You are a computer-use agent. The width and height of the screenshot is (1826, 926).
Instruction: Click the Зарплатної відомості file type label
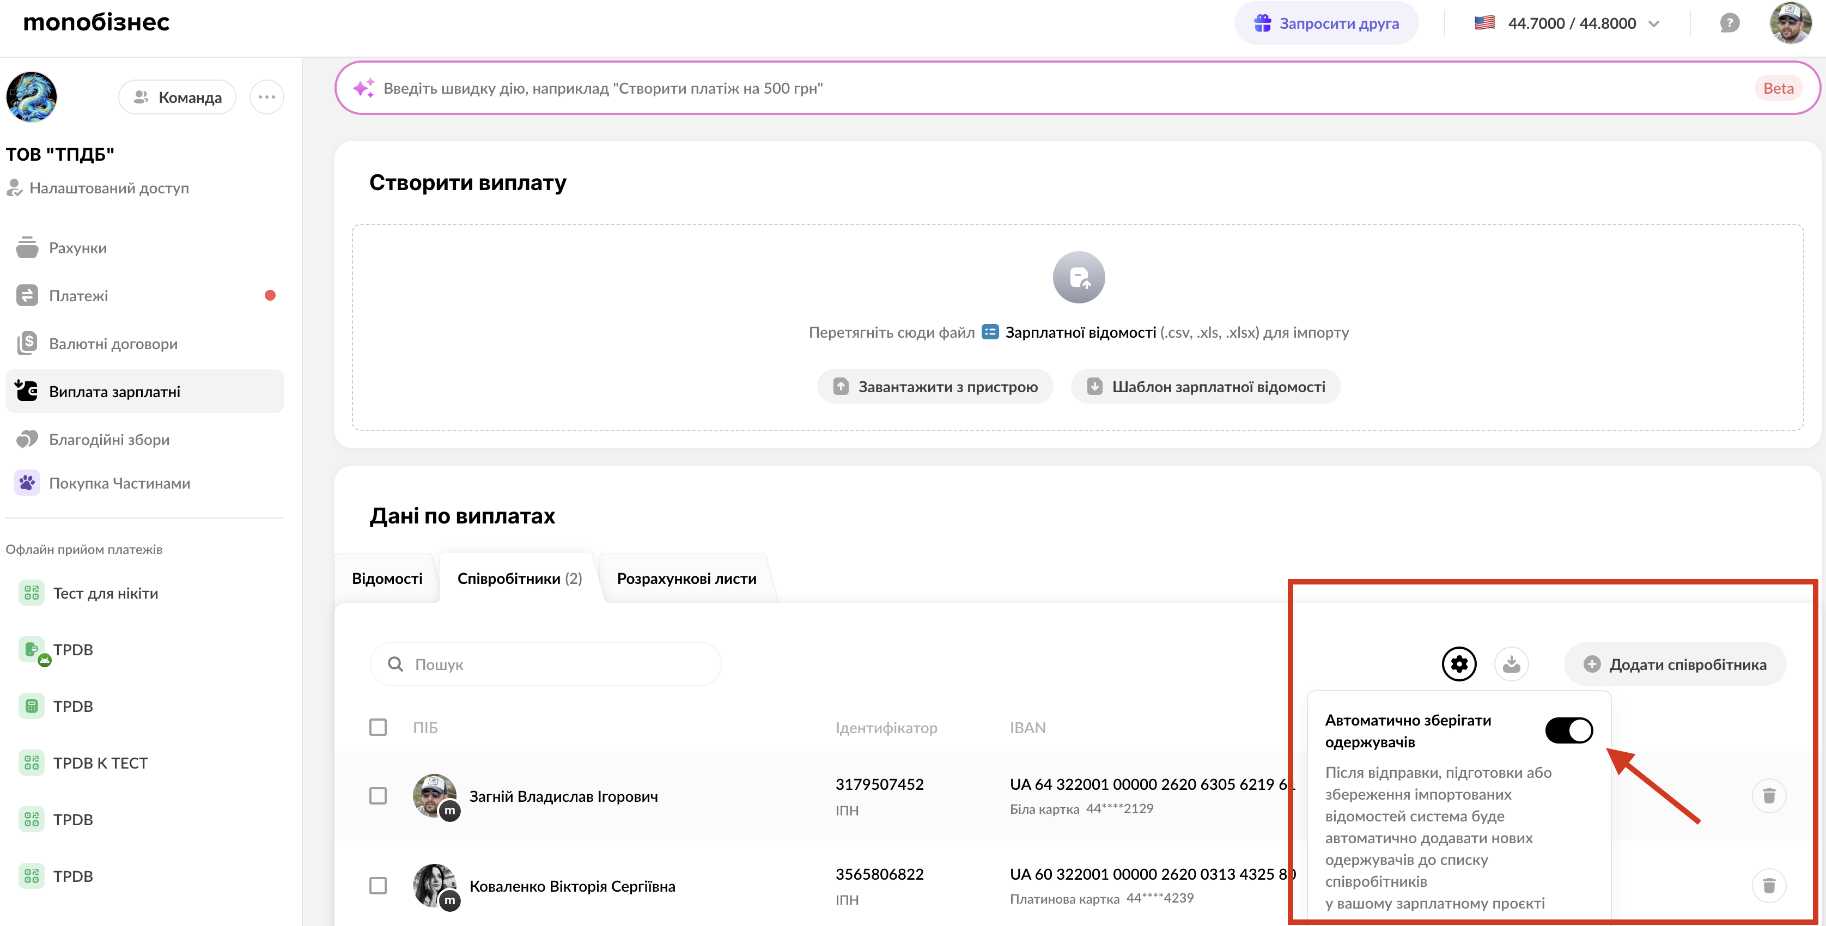point(1080,332)
